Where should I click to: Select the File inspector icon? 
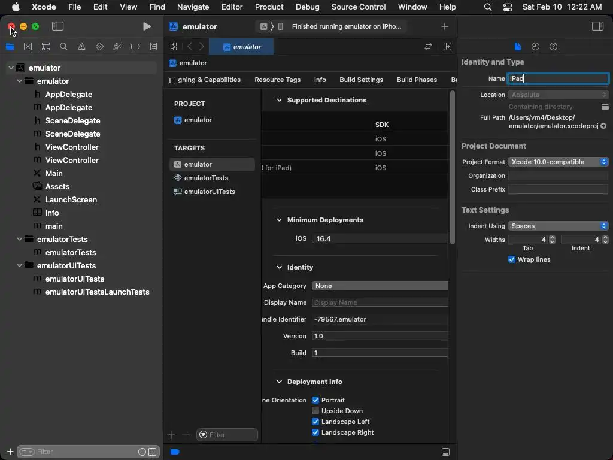coord(518,47)
